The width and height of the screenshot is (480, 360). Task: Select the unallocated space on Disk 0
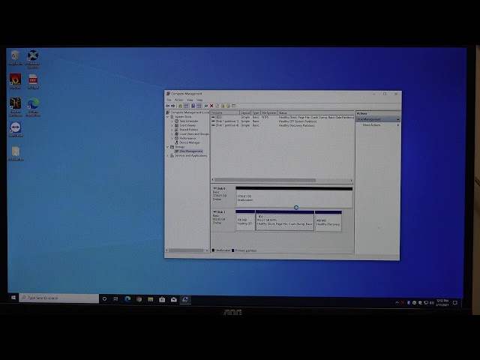294,198
